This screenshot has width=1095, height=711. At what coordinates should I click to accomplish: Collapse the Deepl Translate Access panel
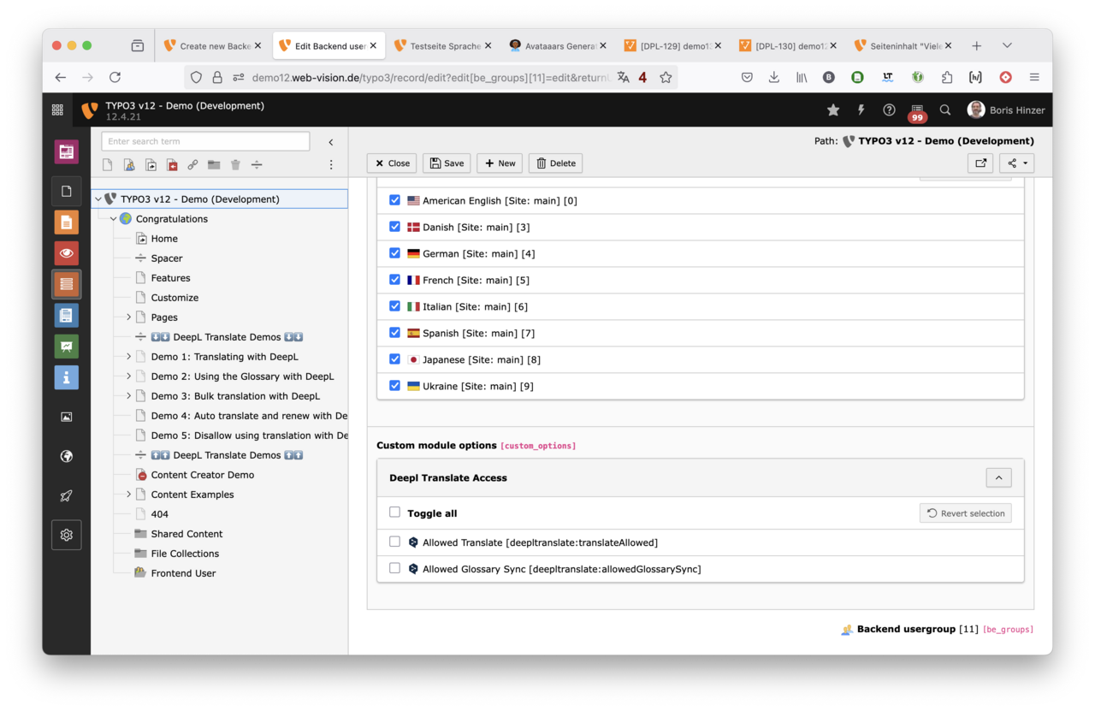pos(997,477)
